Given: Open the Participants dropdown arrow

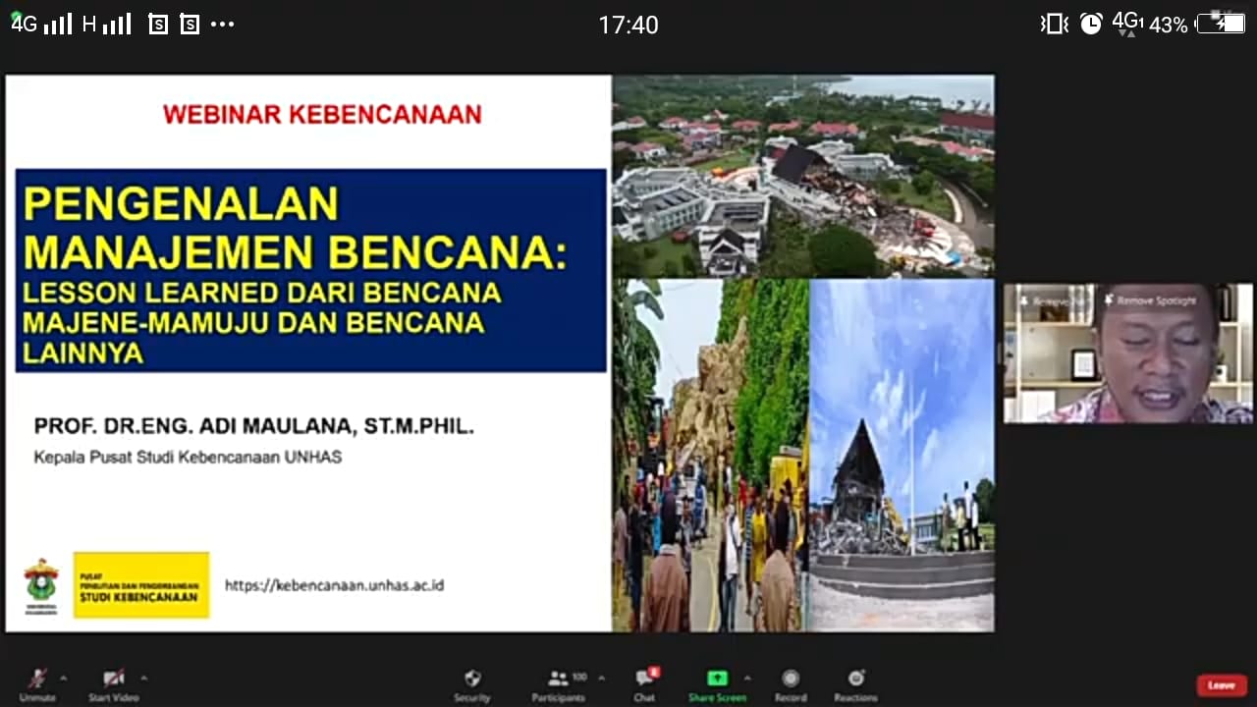Looking at the screenshot, I should click(599, 676).
